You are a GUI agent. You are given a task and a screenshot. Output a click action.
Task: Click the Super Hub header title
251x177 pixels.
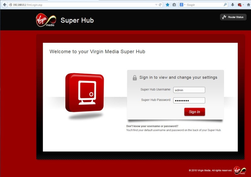[x=77, y=20]
